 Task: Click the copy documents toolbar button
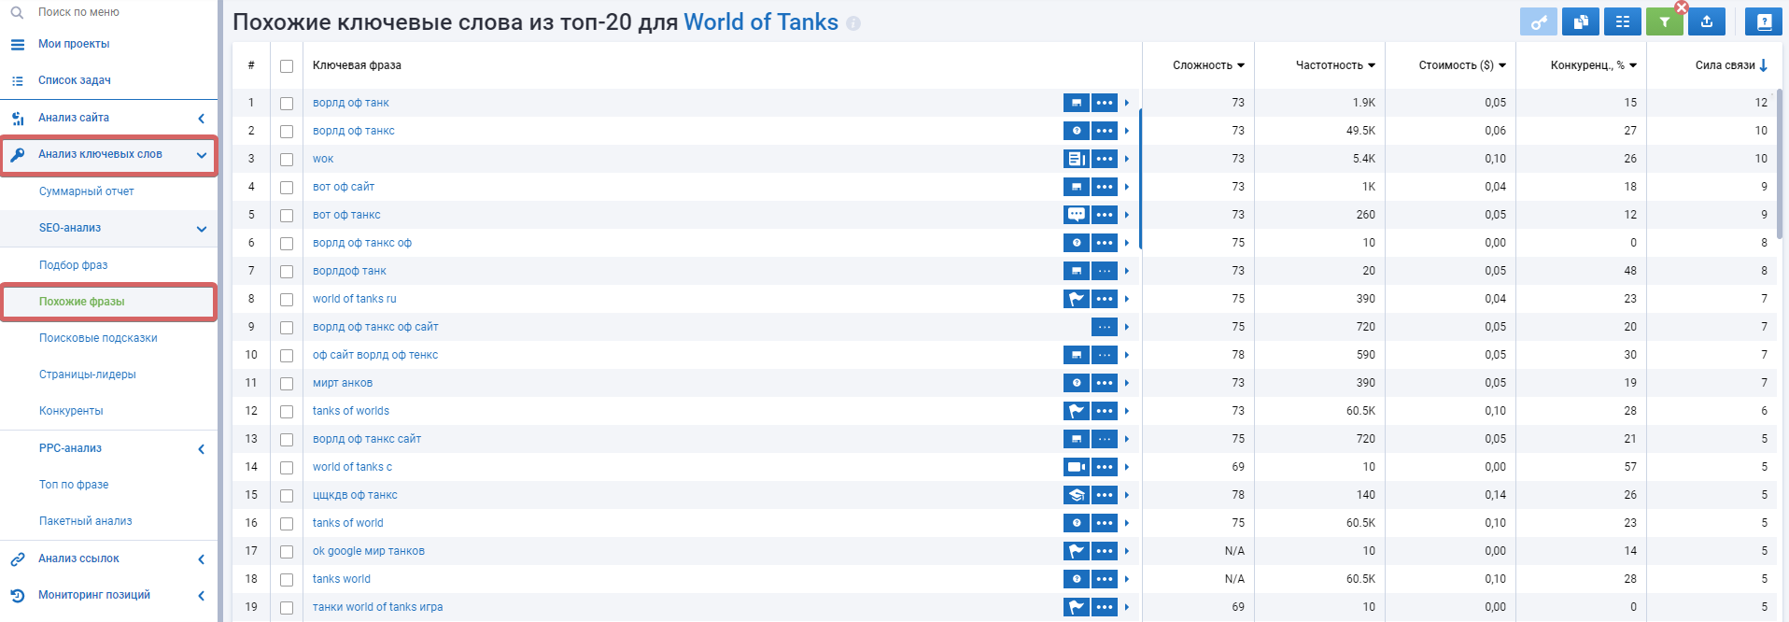tap(1580, 21)
